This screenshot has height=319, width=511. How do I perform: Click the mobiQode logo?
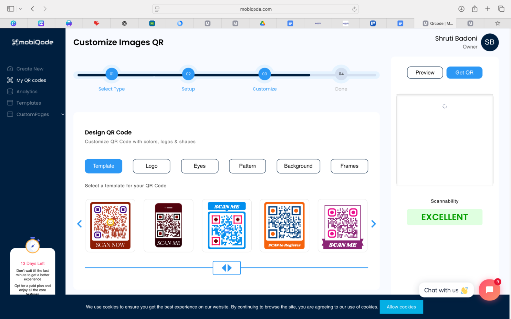click(x=33, y=42)
